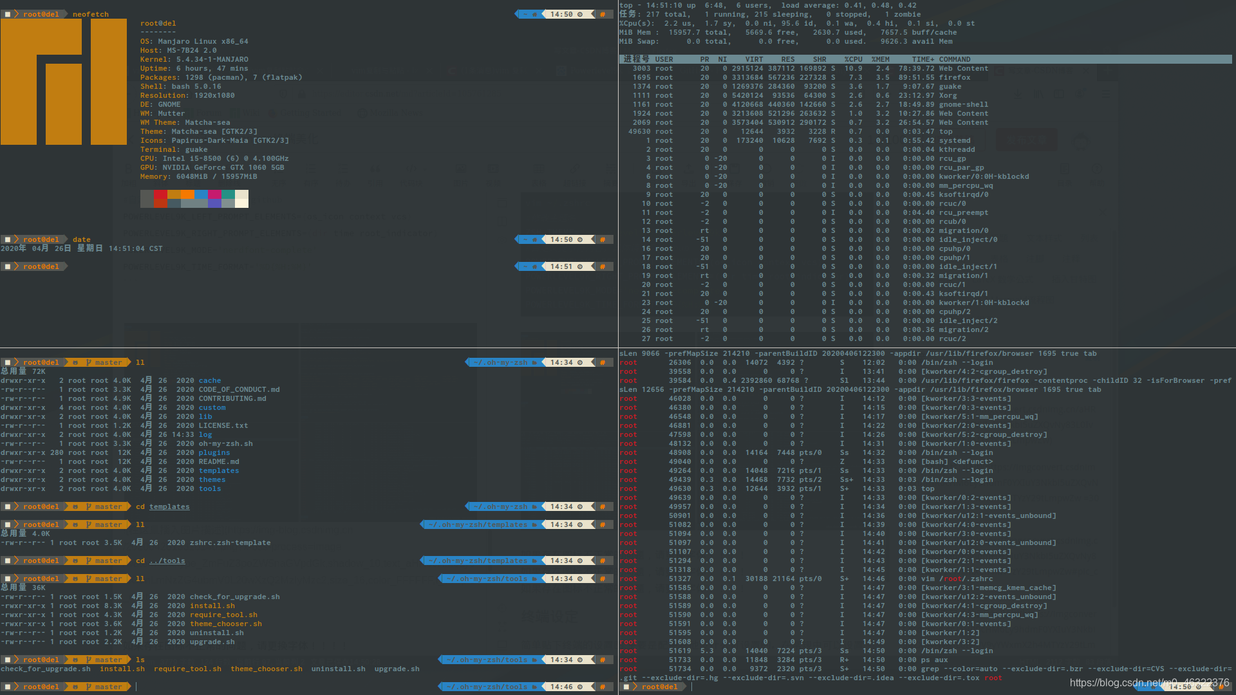Viewport: 1236px width, 695px height.
Task: Click the 'neofetch' command text
Action: (91, 14)
